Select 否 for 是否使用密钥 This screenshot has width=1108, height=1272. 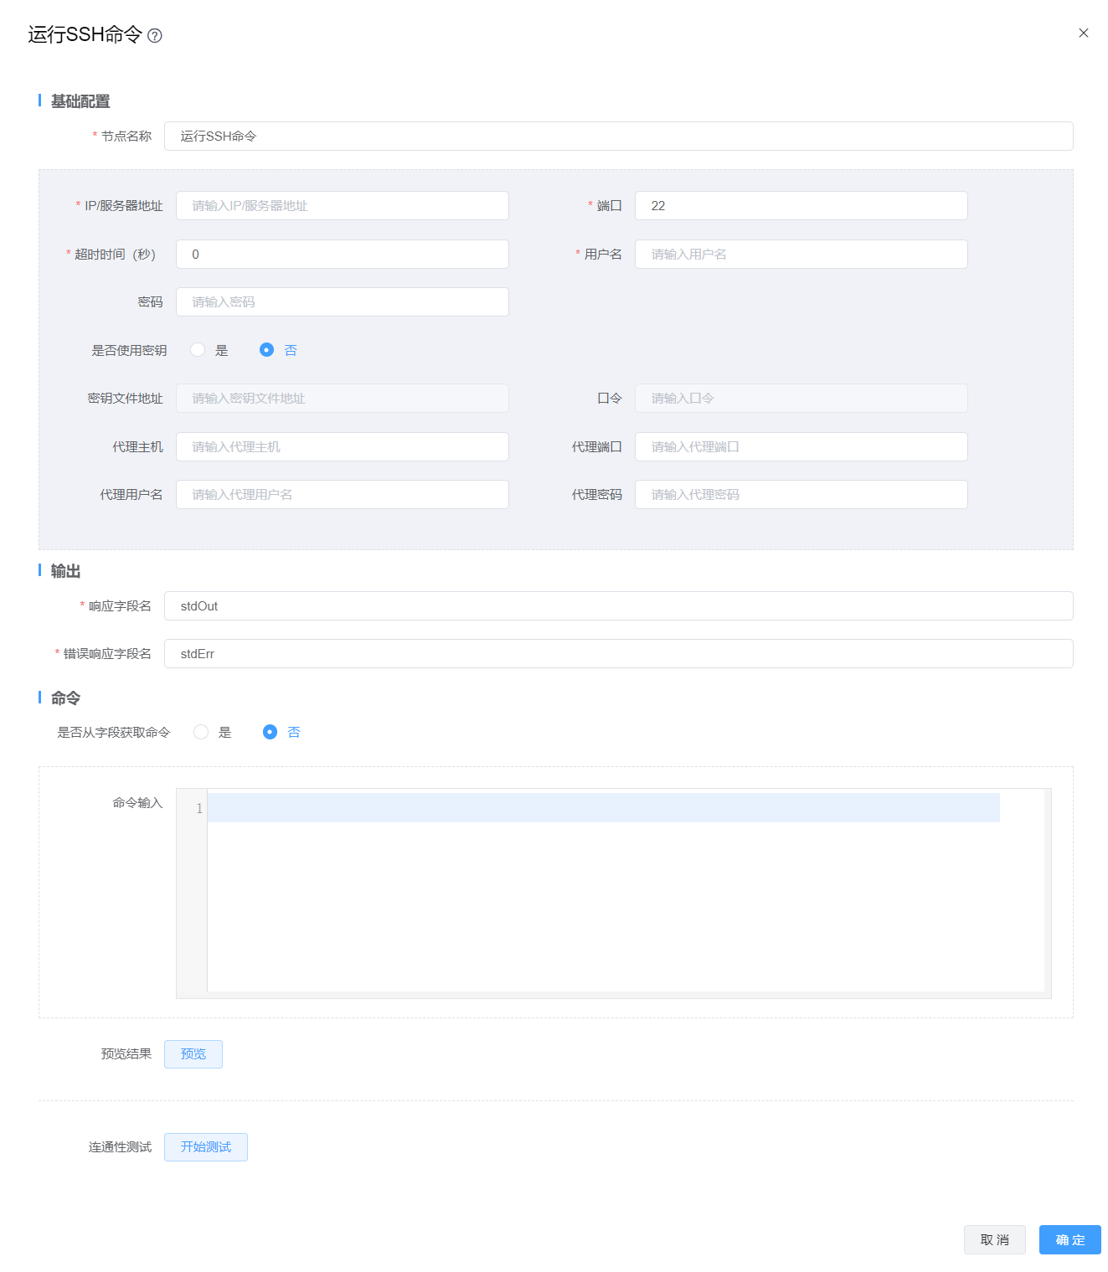coord(266,350)
